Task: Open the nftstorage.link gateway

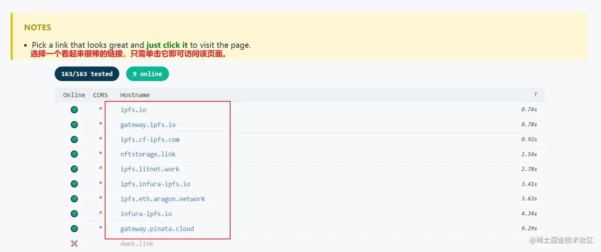Action: coord(148,154)
